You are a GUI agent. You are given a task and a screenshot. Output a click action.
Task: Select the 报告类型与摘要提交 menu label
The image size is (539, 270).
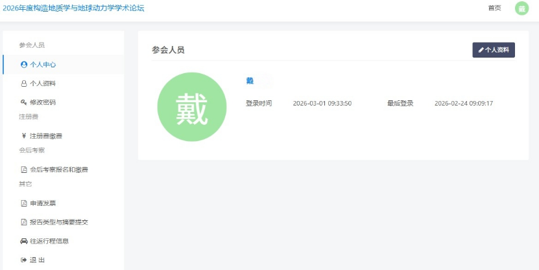[59, 222]
